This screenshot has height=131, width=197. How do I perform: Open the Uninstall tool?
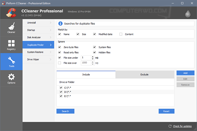point(38,23)
